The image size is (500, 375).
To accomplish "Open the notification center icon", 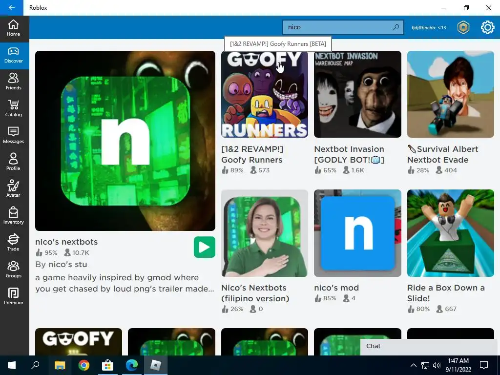I will (484, 365).
